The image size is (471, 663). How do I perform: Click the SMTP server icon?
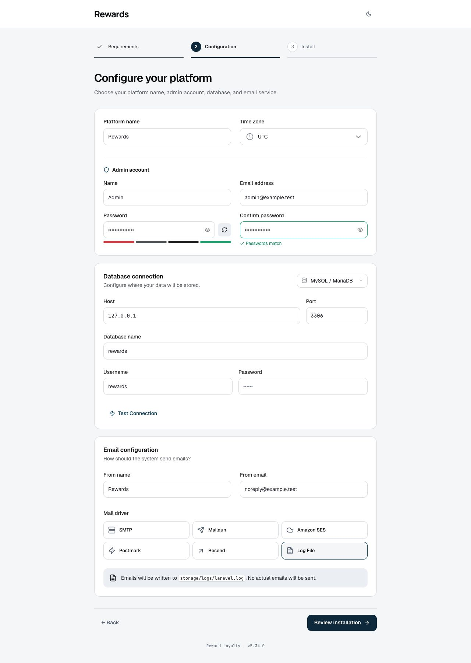coord(112,530)
